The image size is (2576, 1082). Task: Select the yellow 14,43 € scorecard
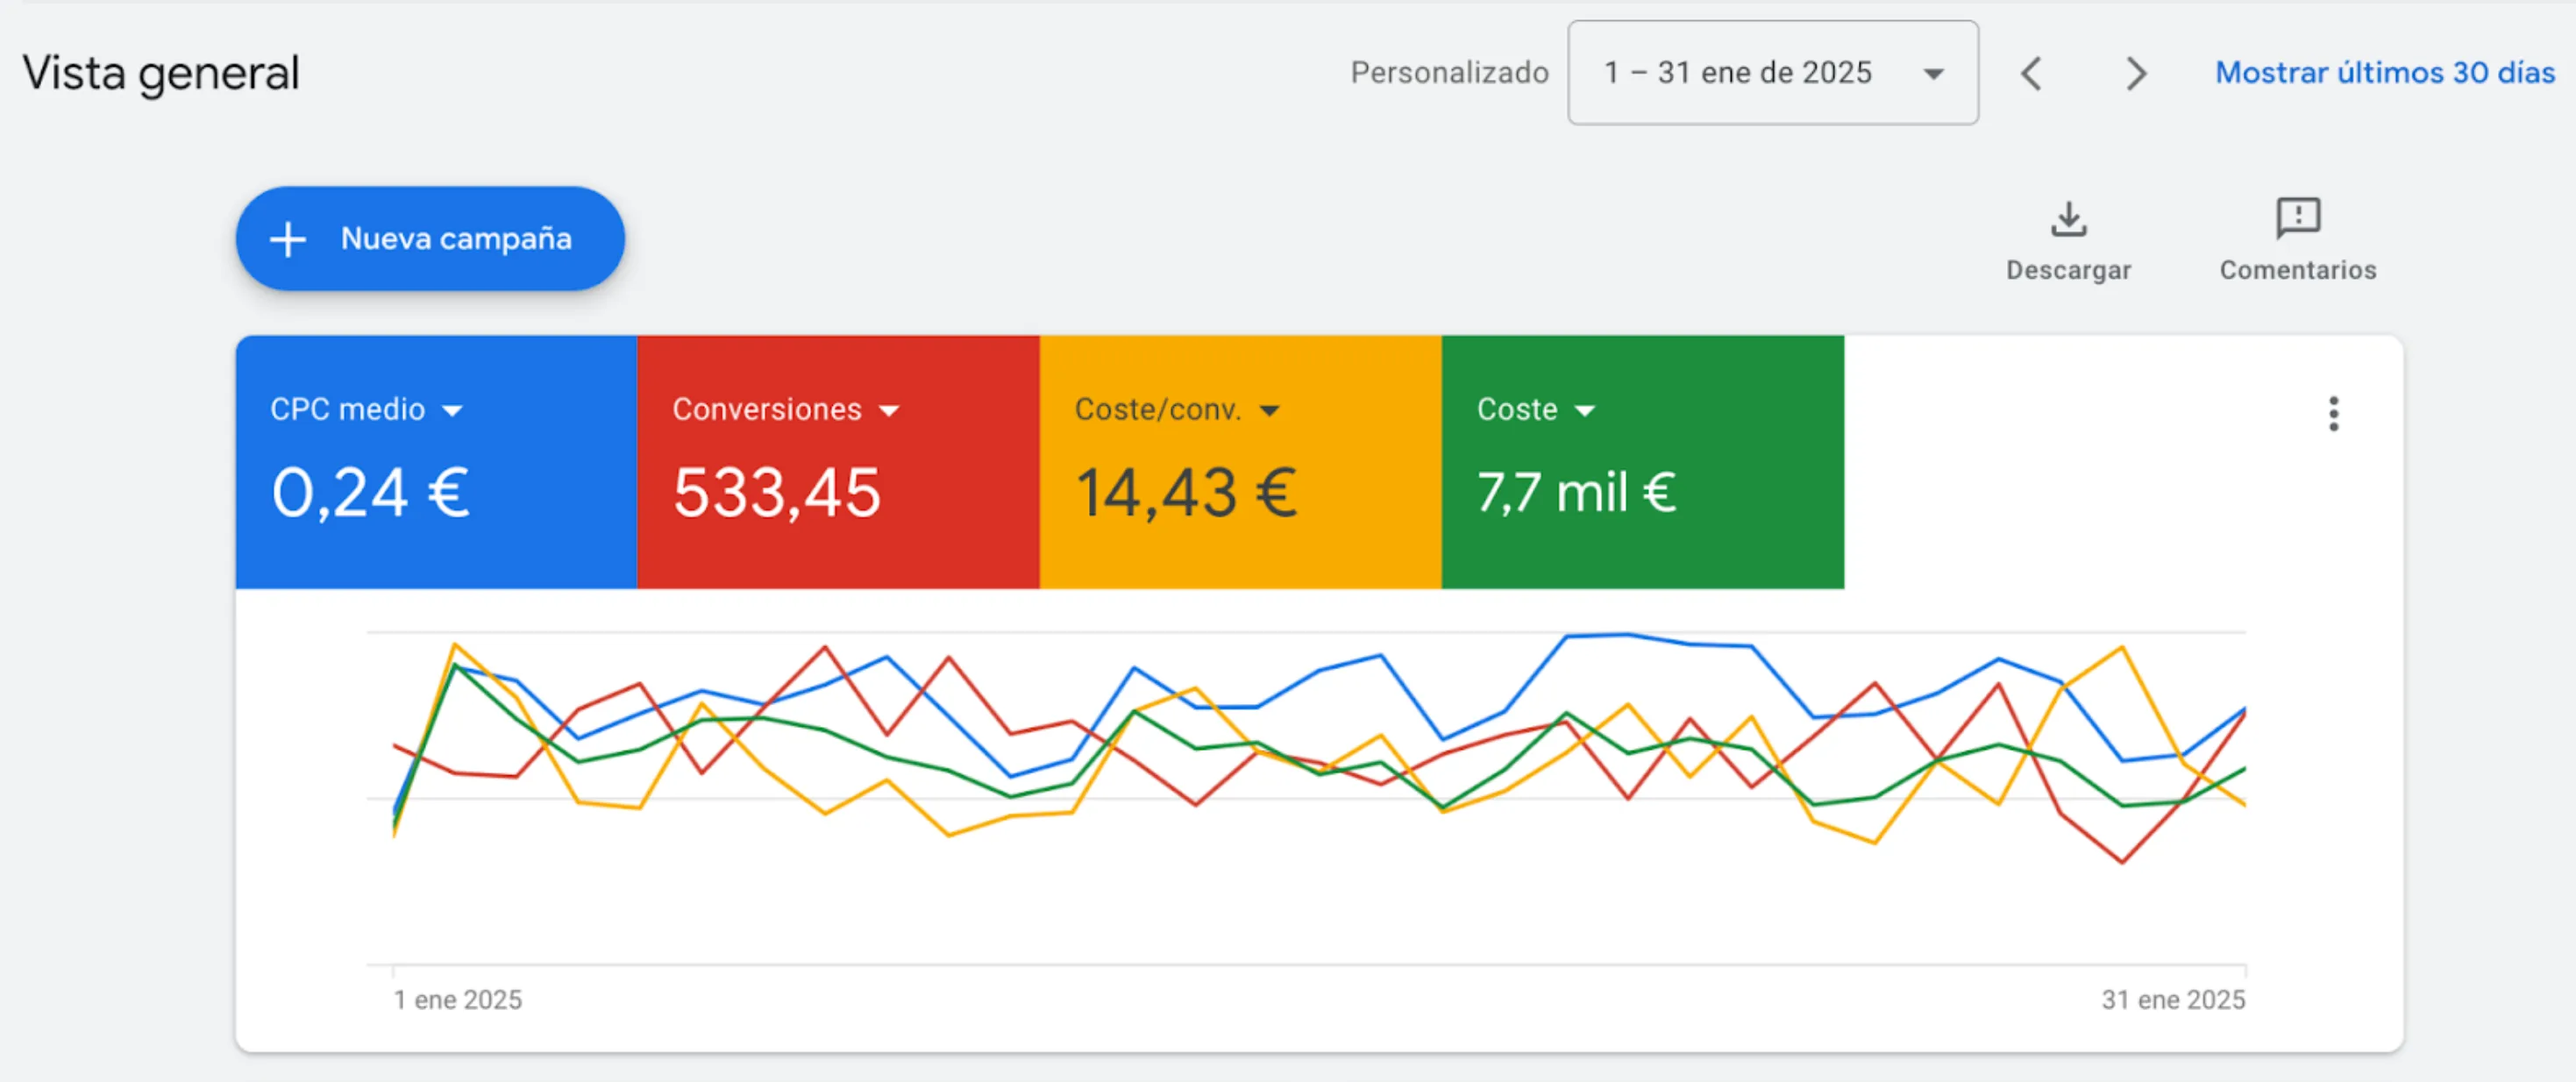point(1185,492)
